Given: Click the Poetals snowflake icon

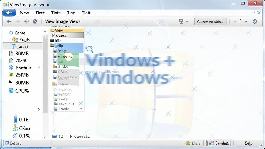Looking at the screenshot, I should [11, 68].
